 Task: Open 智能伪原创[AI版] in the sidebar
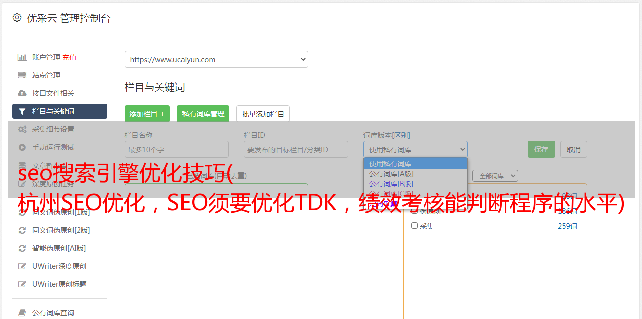[x=59, y=248]
